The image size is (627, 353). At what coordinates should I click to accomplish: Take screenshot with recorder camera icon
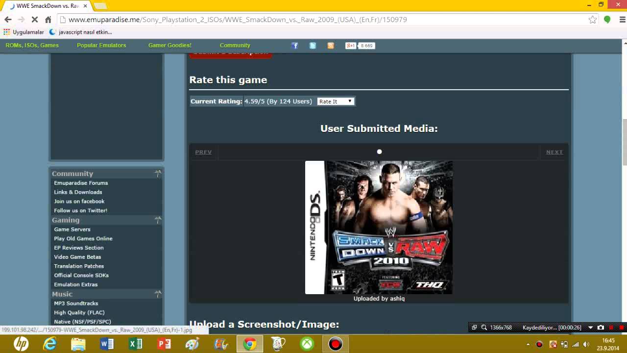tap(601, 328)
